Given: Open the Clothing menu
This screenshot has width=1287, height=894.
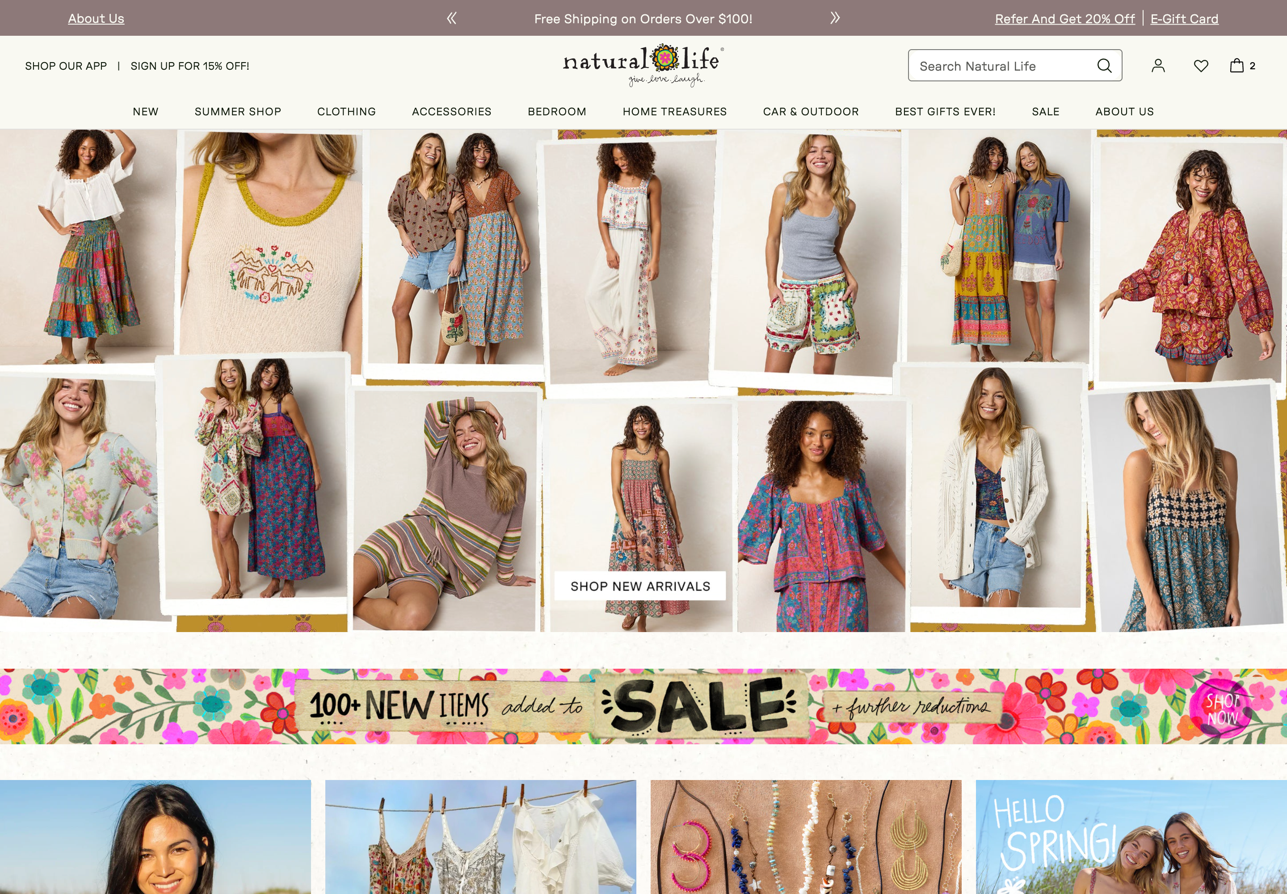Looking at the screenshot, I should pyautogui.click(x=346, y=111).
